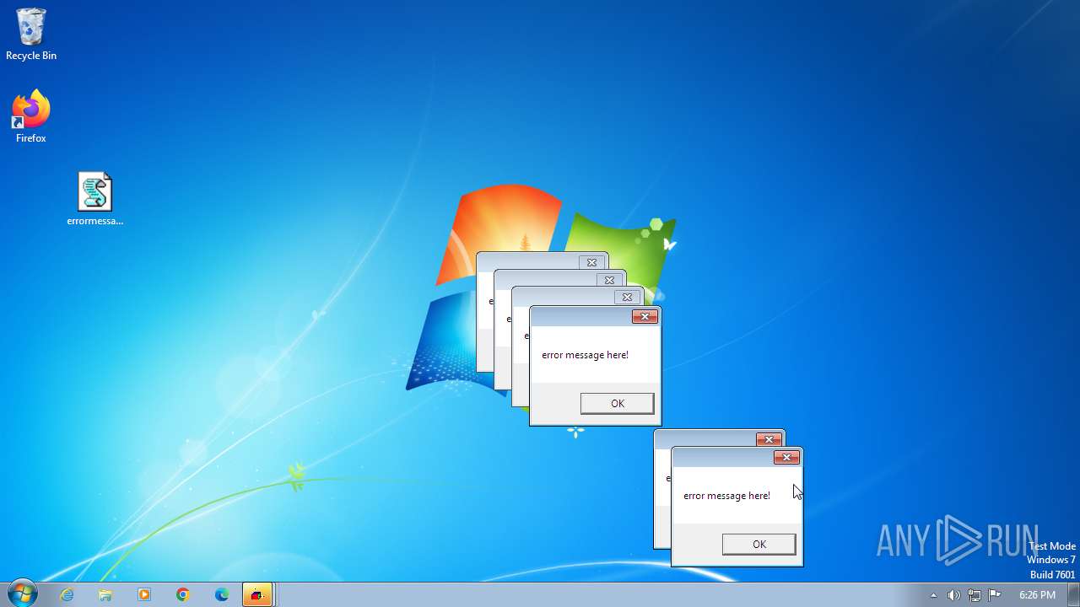Open File Explorer from taskbar
This screenshot has width=1080, height=607.
(105, 594)
